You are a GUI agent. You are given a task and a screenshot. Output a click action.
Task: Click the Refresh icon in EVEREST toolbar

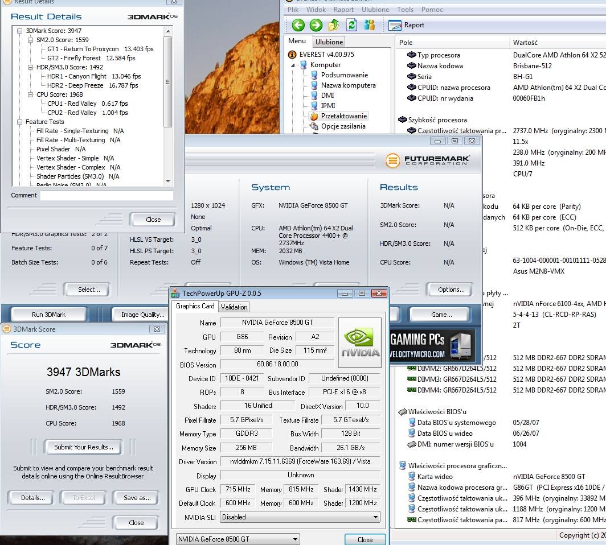[352, 26]
